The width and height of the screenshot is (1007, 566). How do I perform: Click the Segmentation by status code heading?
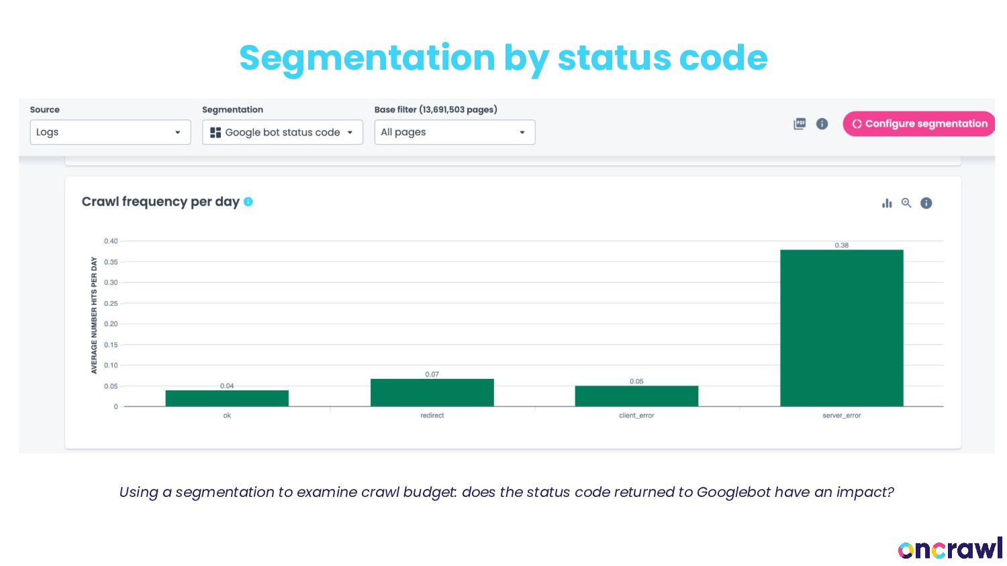click(x=503, y=58)
